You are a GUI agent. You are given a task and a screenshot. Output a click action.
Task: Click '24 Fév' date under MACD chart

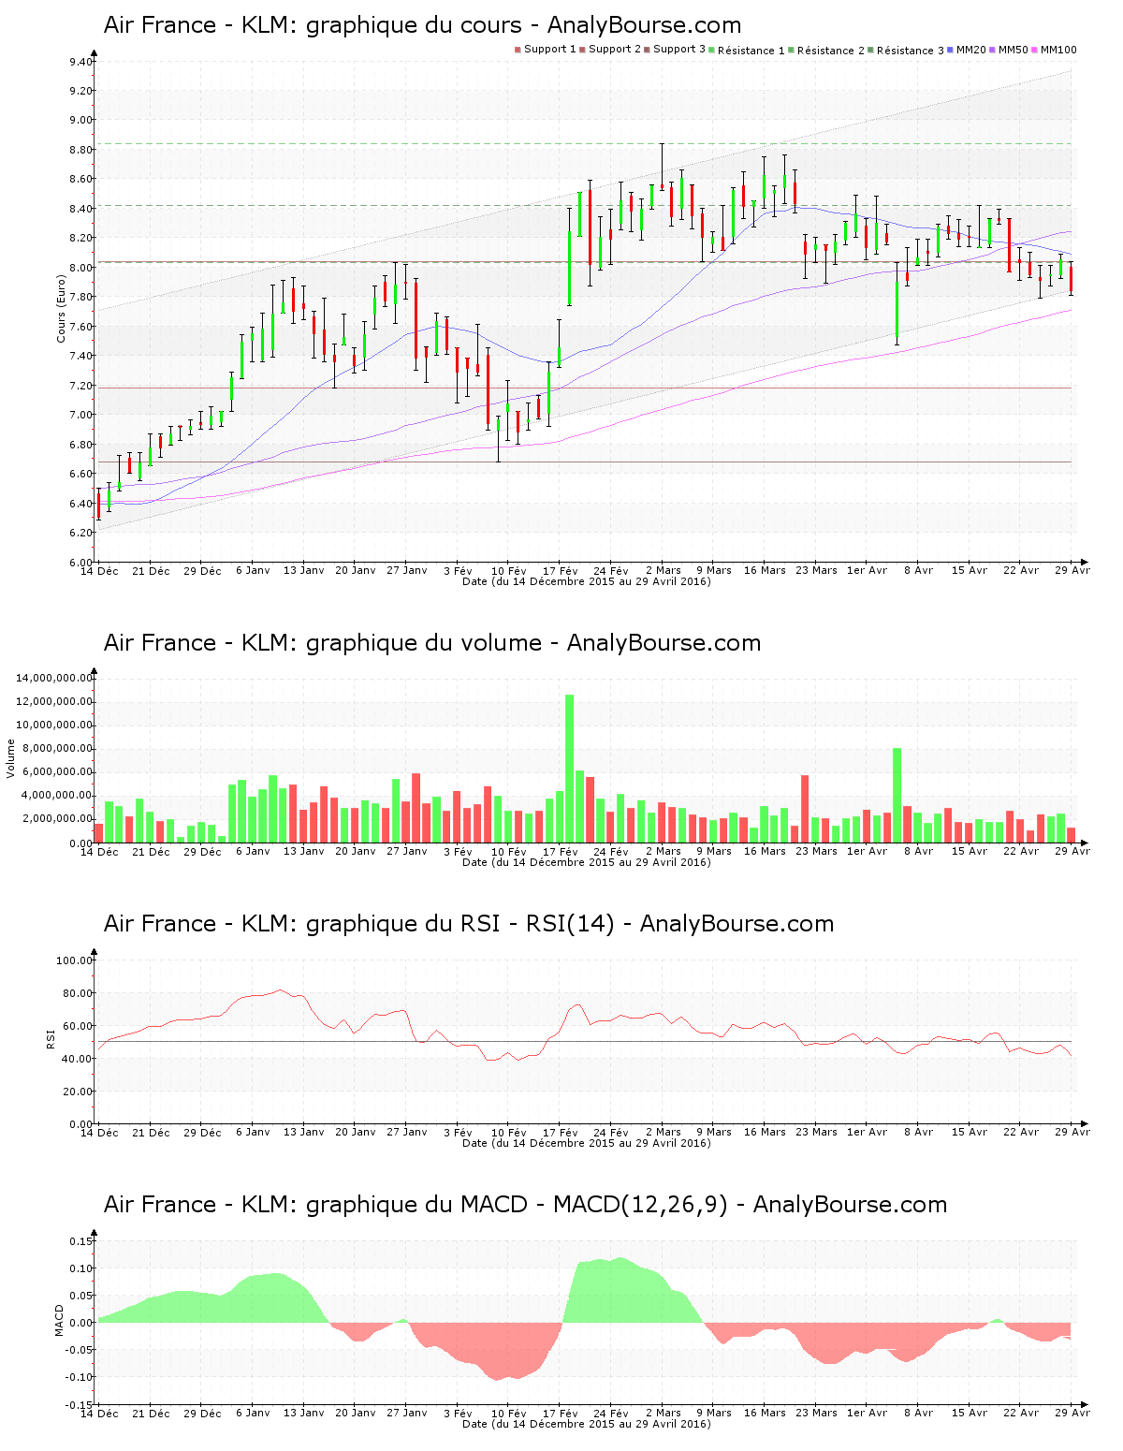pos(612,1414)
